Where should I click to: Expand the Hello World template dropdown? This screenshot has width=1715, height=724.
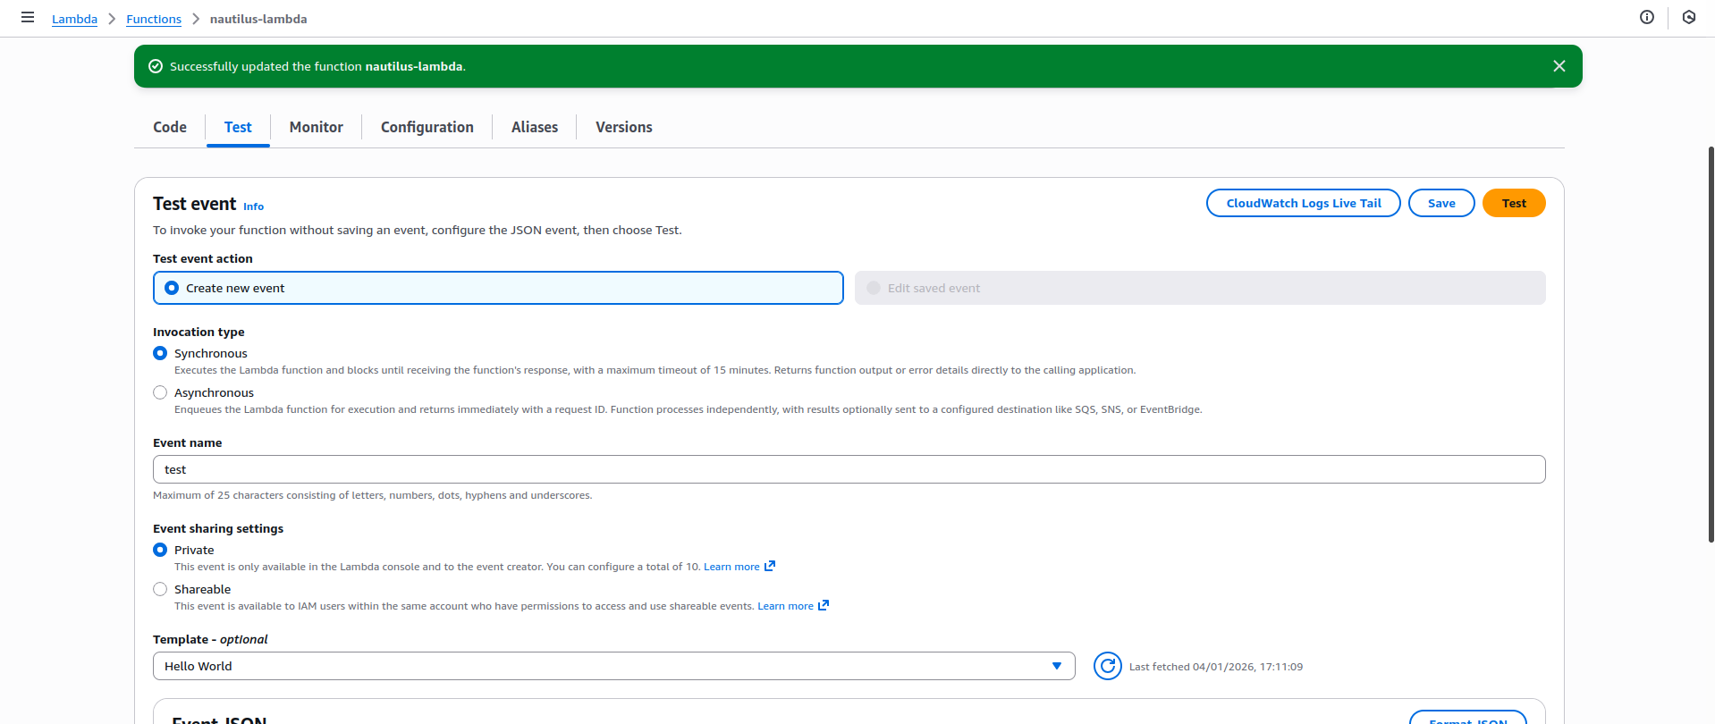tap(614, 666)
